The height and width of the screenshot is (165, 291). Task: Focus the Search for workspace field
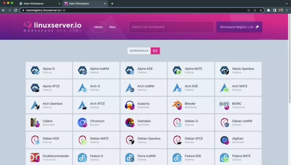(x=171, y=27)
